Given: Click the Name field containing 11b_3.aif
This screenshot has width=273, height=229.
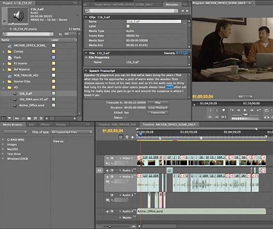Looking at the screenshot, I should 154,21.
